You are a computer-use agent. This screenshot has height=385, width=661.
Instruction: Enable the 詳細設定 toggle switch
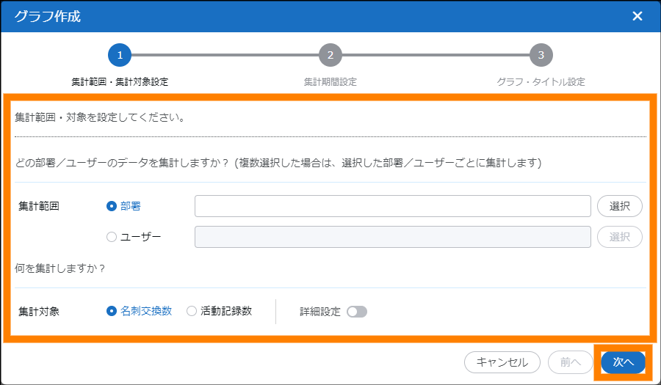(357, 312)
